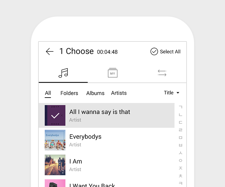Click the Title dropdown arrow

[x=178, y=93]
